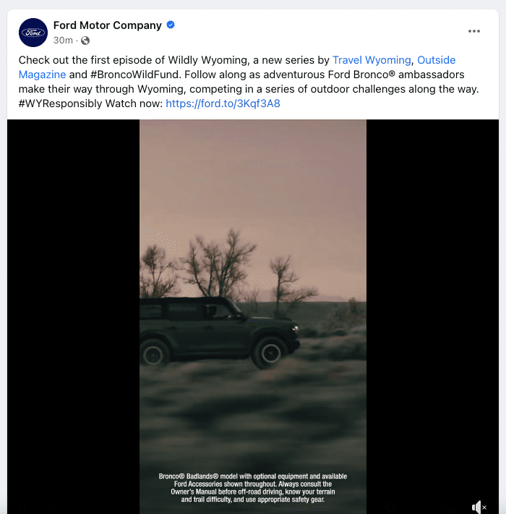Click the word "Magazine" in the caption

[x=42, y=75]
